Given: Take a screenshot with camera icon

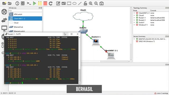Looking at the screenshot, I should click(x=101, y=3).
